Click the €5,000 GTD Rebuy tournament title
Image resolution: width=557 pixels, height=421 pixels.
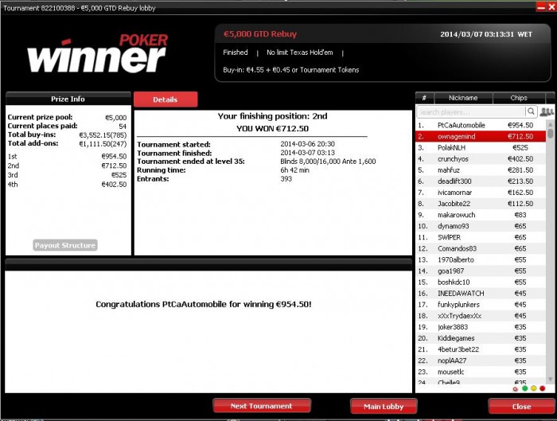[x=260, y=34]
